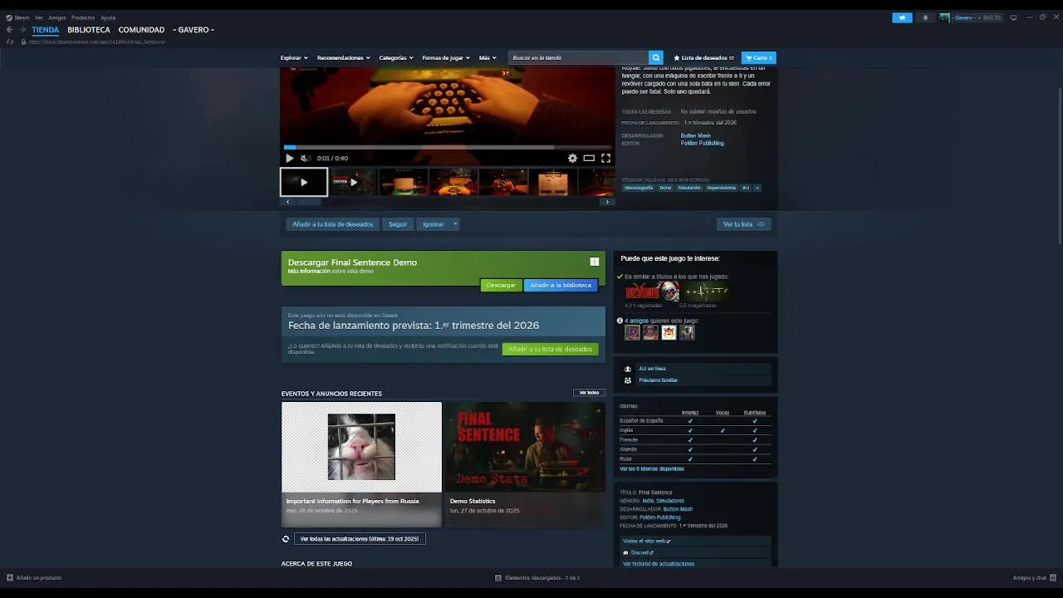Switch to the BIBLIOTECA tab
This screenshot has height=598, width=1063.
[89, 30]
